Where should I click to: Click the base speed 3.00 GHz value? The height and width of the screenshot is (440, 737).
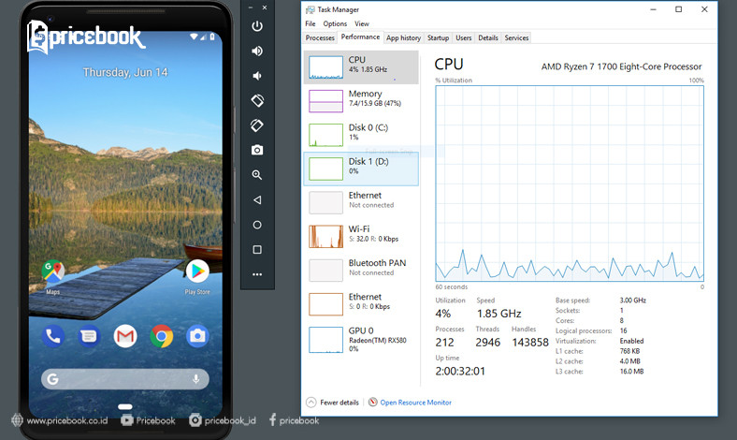click(x=632, y=300)
